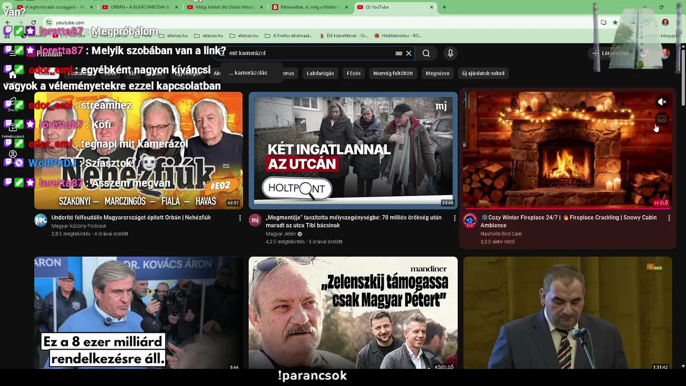Open three-dot menu for Magyar Jelen video
The width and height of the screenshot is (686, 386).
[x=454, y=218]
